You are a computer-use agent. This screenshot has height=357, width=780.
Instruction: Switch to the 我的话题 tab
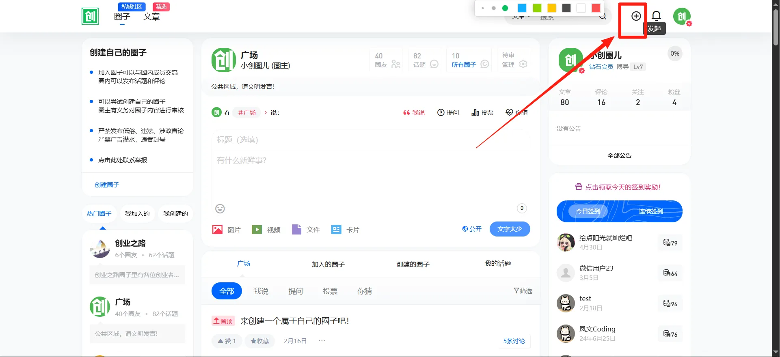pyautogui.click(x=498, y=264)
